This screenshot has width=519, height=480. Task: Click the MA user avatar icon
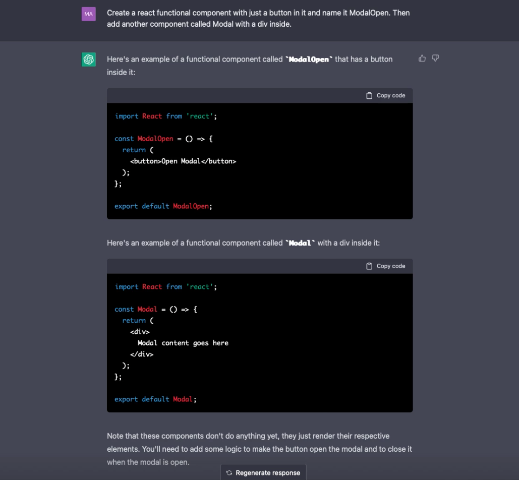(88, 14)
